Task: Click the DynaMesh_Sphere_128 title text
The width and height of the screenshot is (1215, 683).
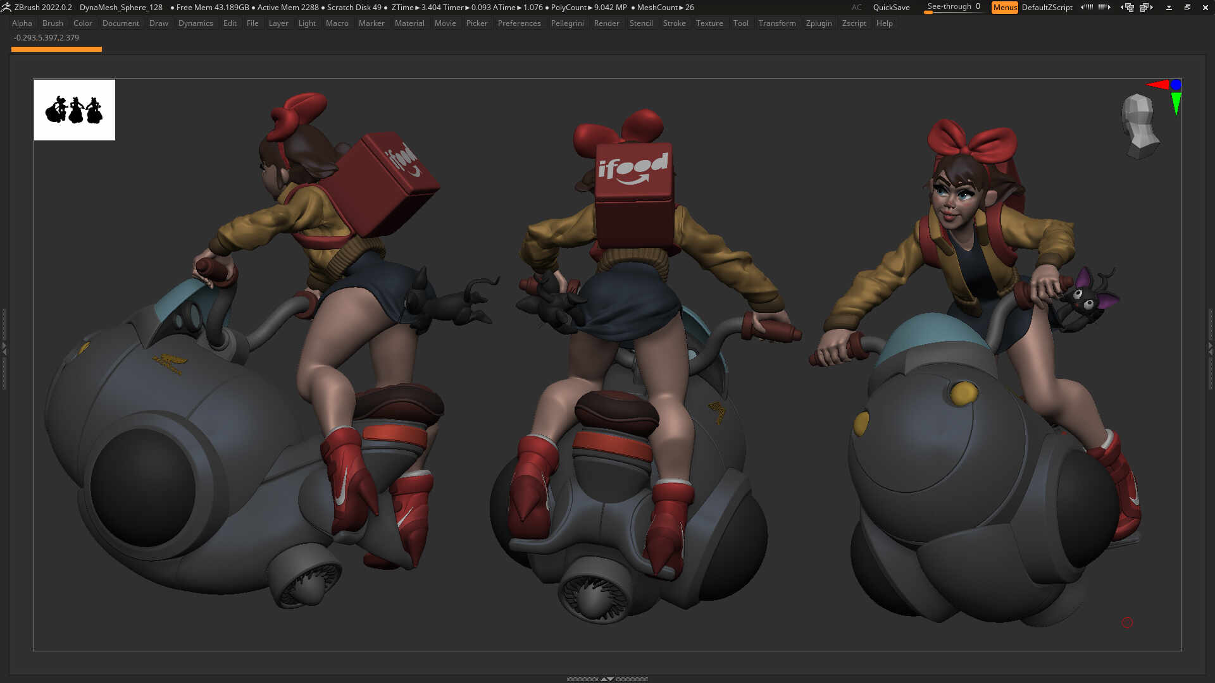Action: [x=121, y=8]
